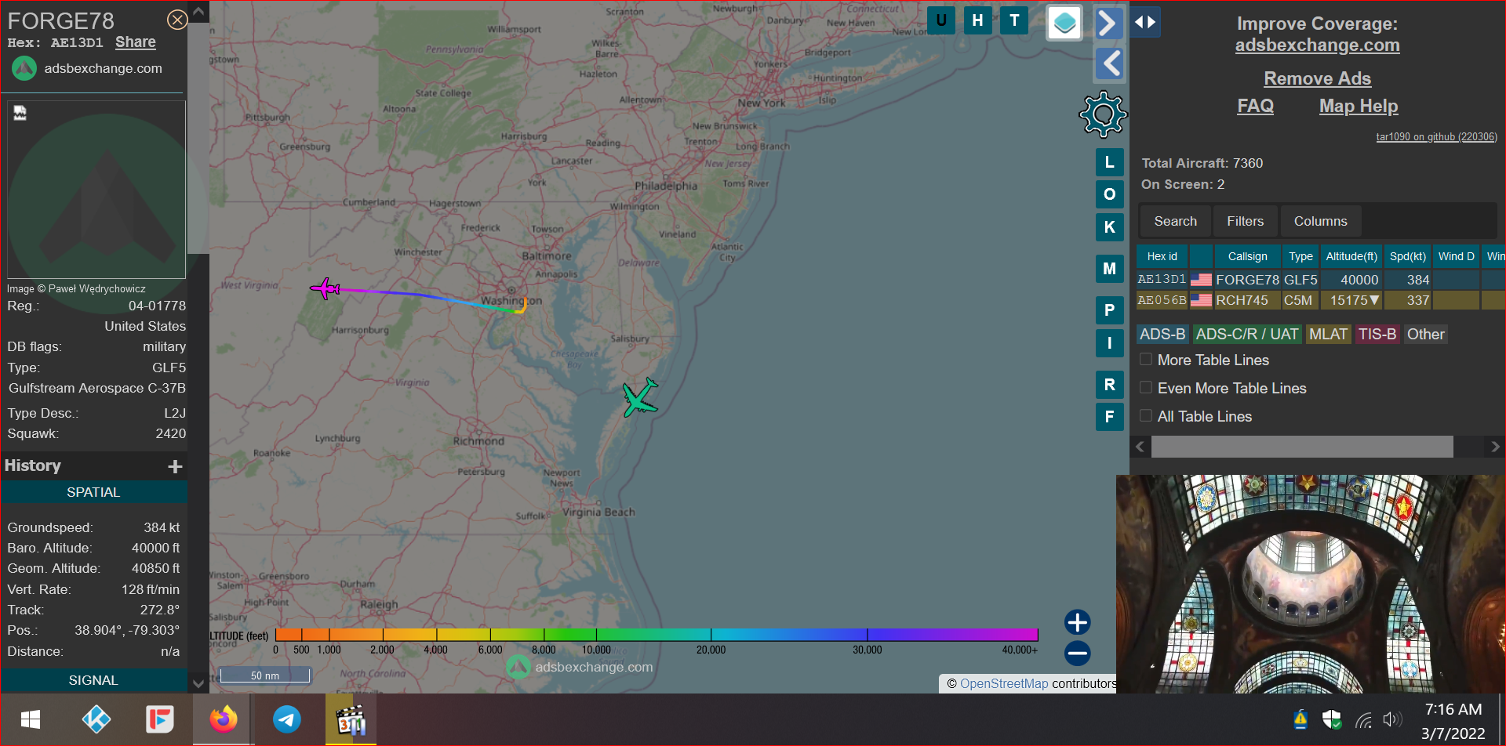1506x746 pixels.
Task: Click the O map button
Action: 1109,194
